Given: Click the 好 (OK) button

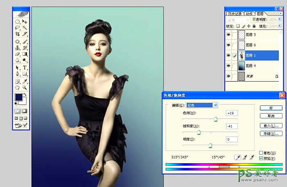Looking at the screenshot, I should point(270,108).
